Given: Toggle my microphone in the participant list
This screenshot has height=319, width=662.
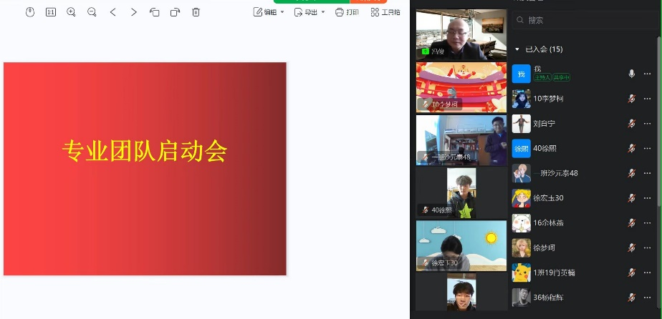Looking at the screenshot, I should coord(631,74).
